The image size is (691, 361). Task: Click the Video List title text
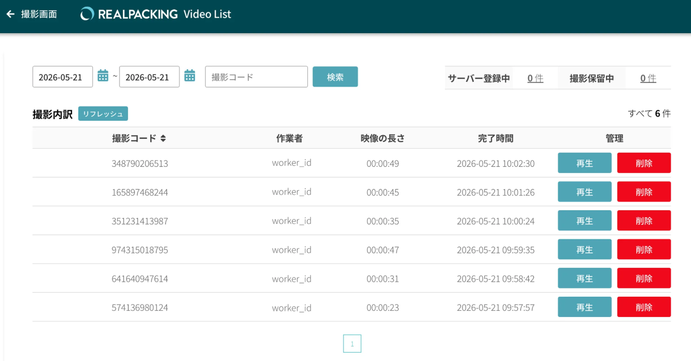[207, 14]
